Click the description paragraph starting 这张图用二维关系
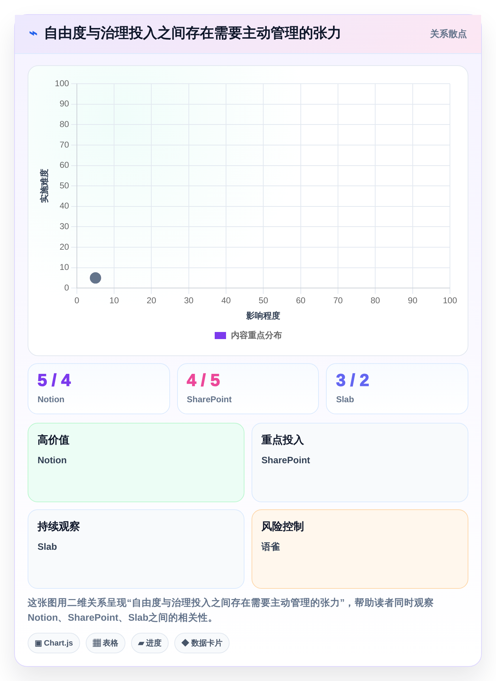The image size is (496, 681). tap(231, 610)
